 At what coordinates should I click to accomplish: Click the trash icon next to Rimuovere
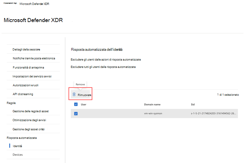click(x=74, y=94)
